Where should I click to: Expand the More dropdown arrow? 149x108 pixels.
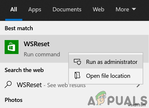[134, 9]
